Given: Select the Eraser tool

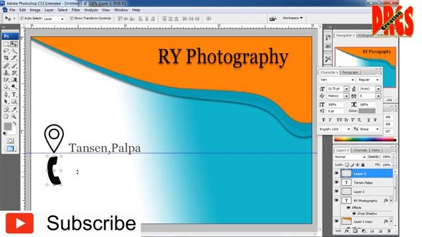Looking at the screenshot, I should pos(6,80).
